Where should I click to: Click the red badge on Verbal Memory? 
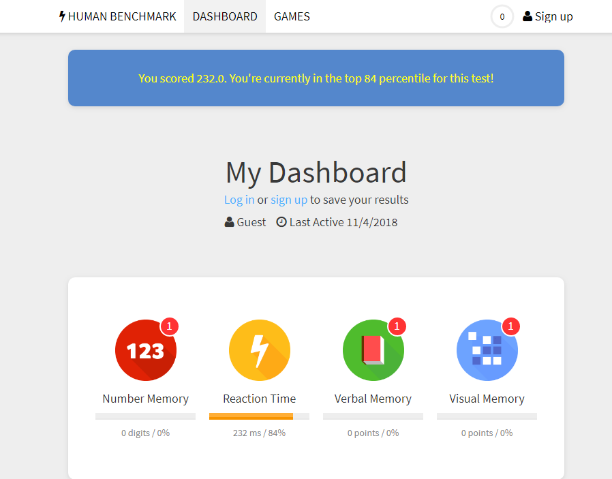click(397, 326)
